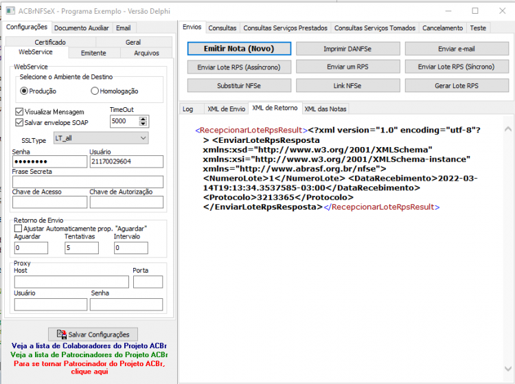Click the Gerar Lote RPS button
This screenshot has height=384, width=515.
coord(457,86)
